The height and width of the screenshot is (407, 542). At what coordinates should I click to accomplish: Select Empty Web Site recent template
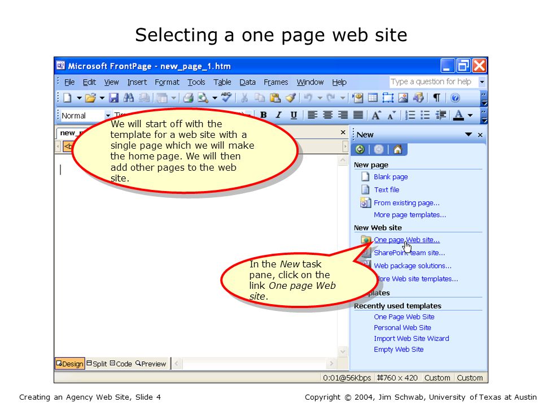coord(399,349)
